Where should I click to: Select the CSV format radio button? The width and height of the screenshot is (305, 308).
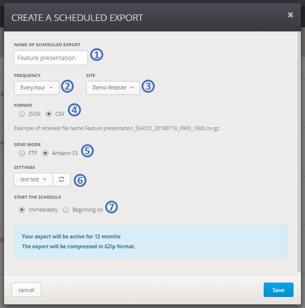(49, 114)
